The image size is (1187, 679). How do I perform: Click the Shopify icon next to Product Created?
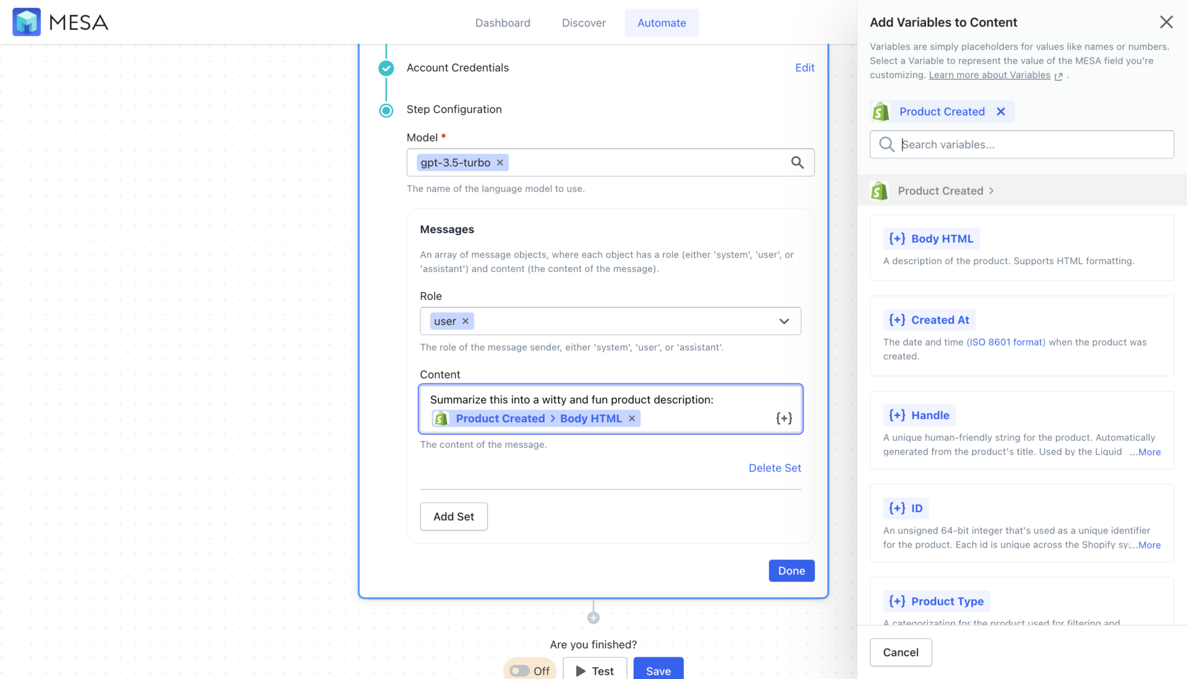click(880, 111)
